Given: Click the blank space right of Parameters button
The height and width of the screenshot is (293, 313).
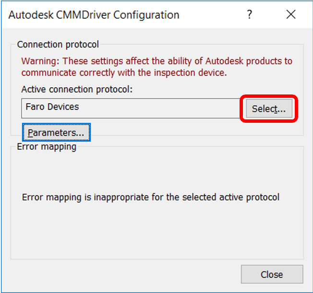Looking at the screenshot, I should 192,132.
